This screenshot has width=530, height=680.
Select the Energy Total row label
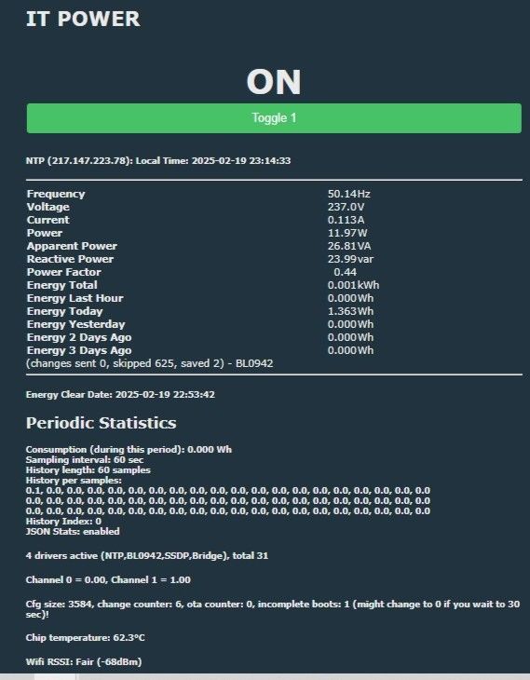[62, 285]
